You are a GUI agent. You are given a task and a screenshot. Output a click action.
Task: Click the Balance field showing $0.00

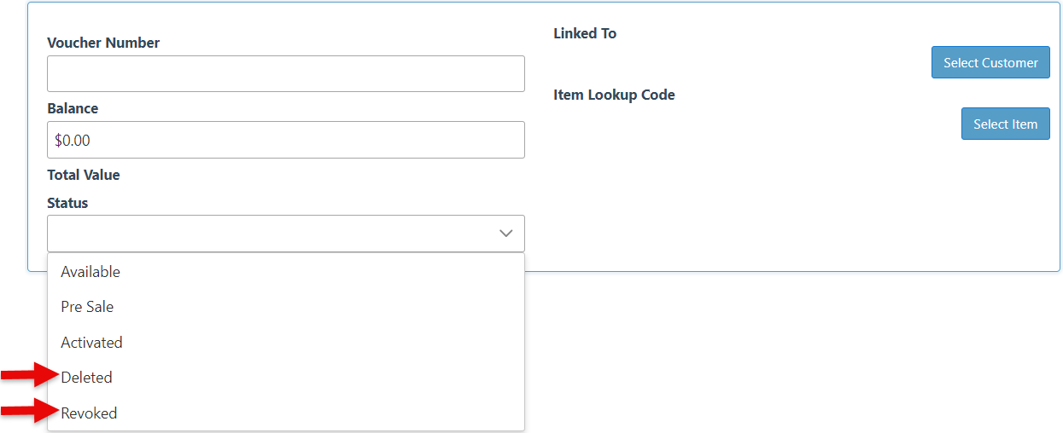285,140
